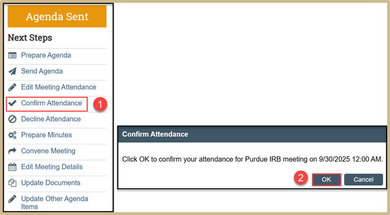Click the Agenda Sent status banner

click(57, 16)
